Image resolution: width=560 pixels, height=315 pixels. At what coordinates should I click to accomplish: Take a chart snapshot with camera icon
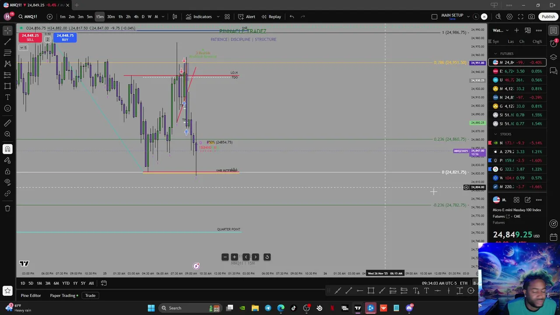[x=532, y=17]
